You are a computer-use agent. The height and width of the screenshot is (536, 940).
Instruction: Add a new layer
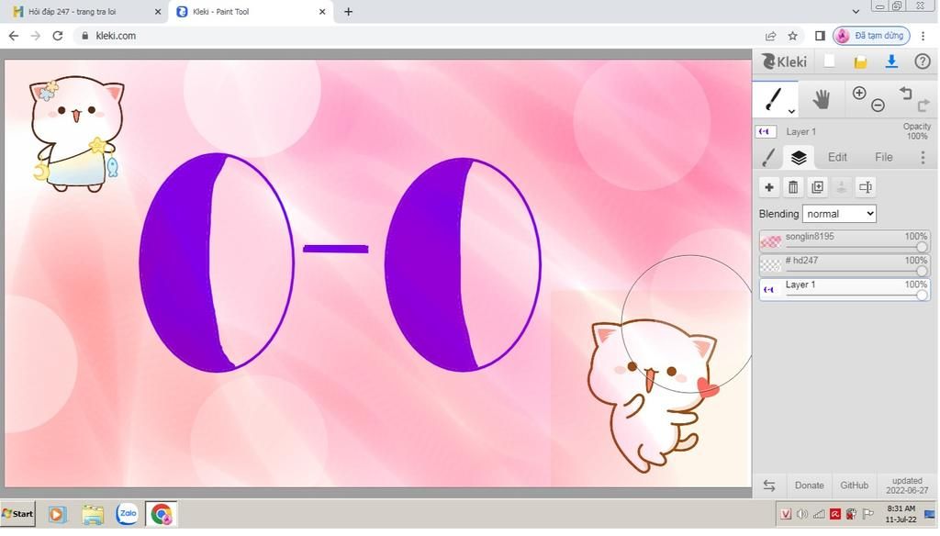(x=769, y=187)
